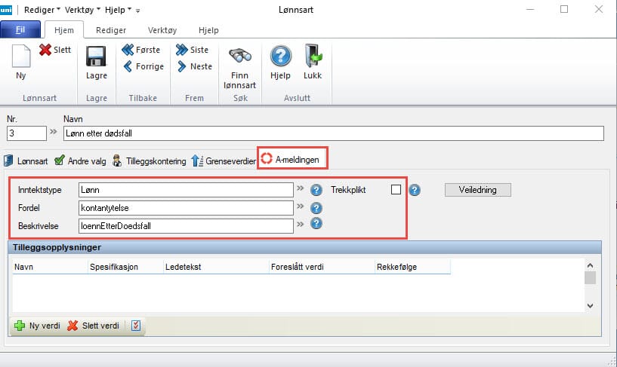Image resolution: width=617 pixels, height=367 pixels.
Task: Add a row with Ny verdi
Action: tap(37, 326)
